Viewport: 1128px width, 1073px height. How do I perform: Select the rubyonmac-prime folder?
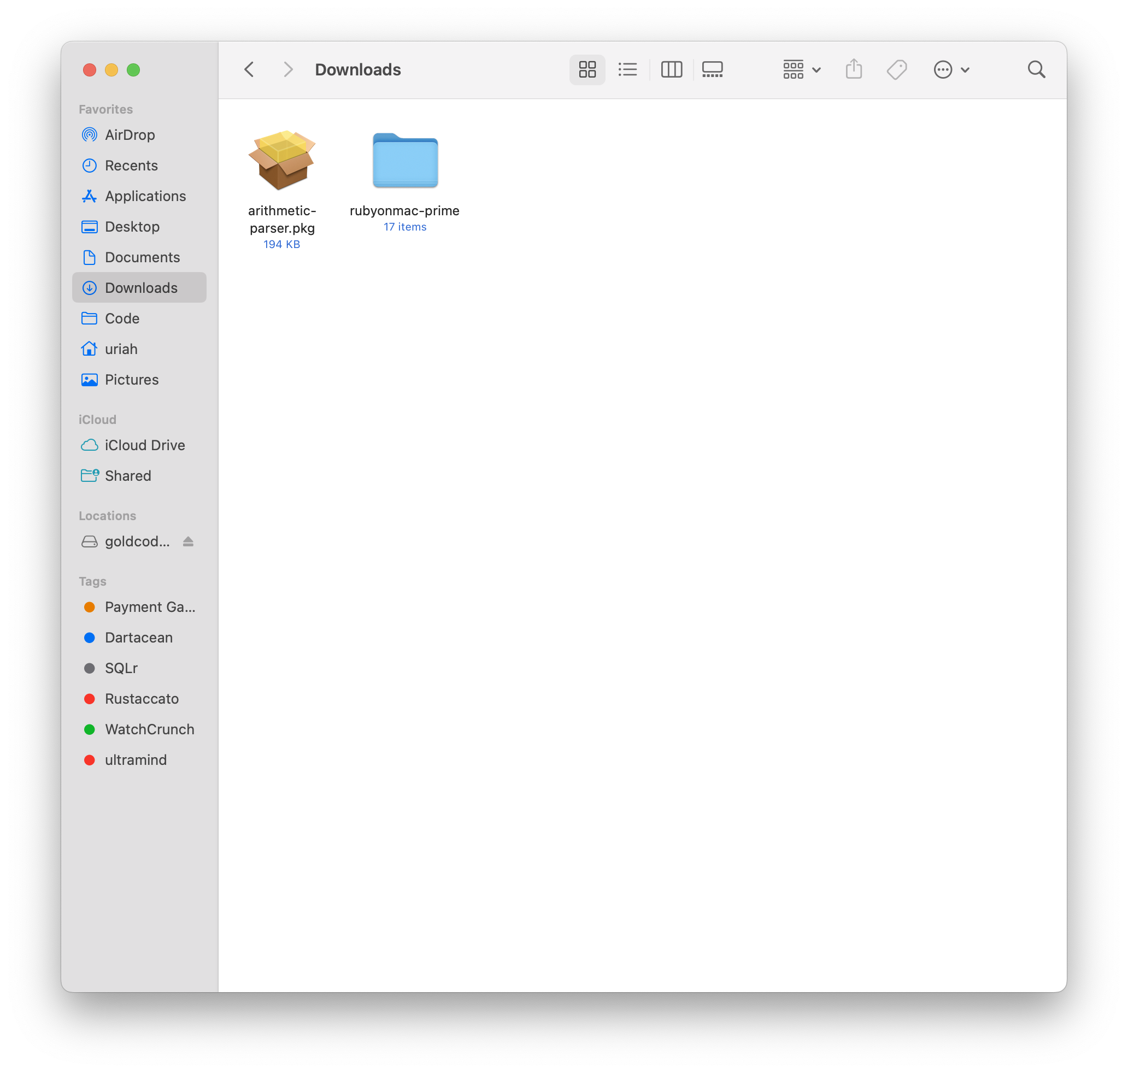tap(405, 161)
